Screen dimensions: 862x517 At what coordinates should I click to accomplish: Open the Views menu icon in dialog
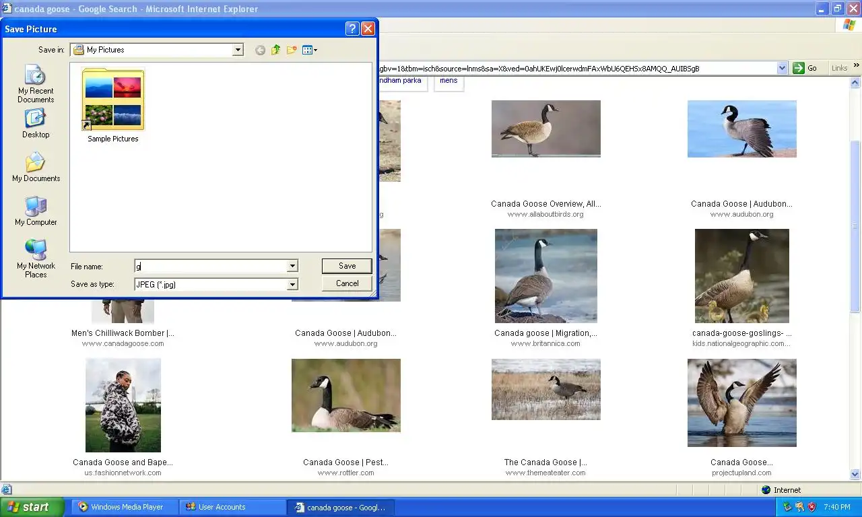coord(310,50)
